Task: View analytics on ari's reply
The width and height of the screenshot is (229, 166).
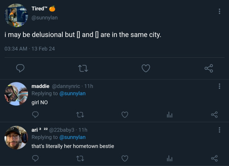Action: [x=170, y=158]
